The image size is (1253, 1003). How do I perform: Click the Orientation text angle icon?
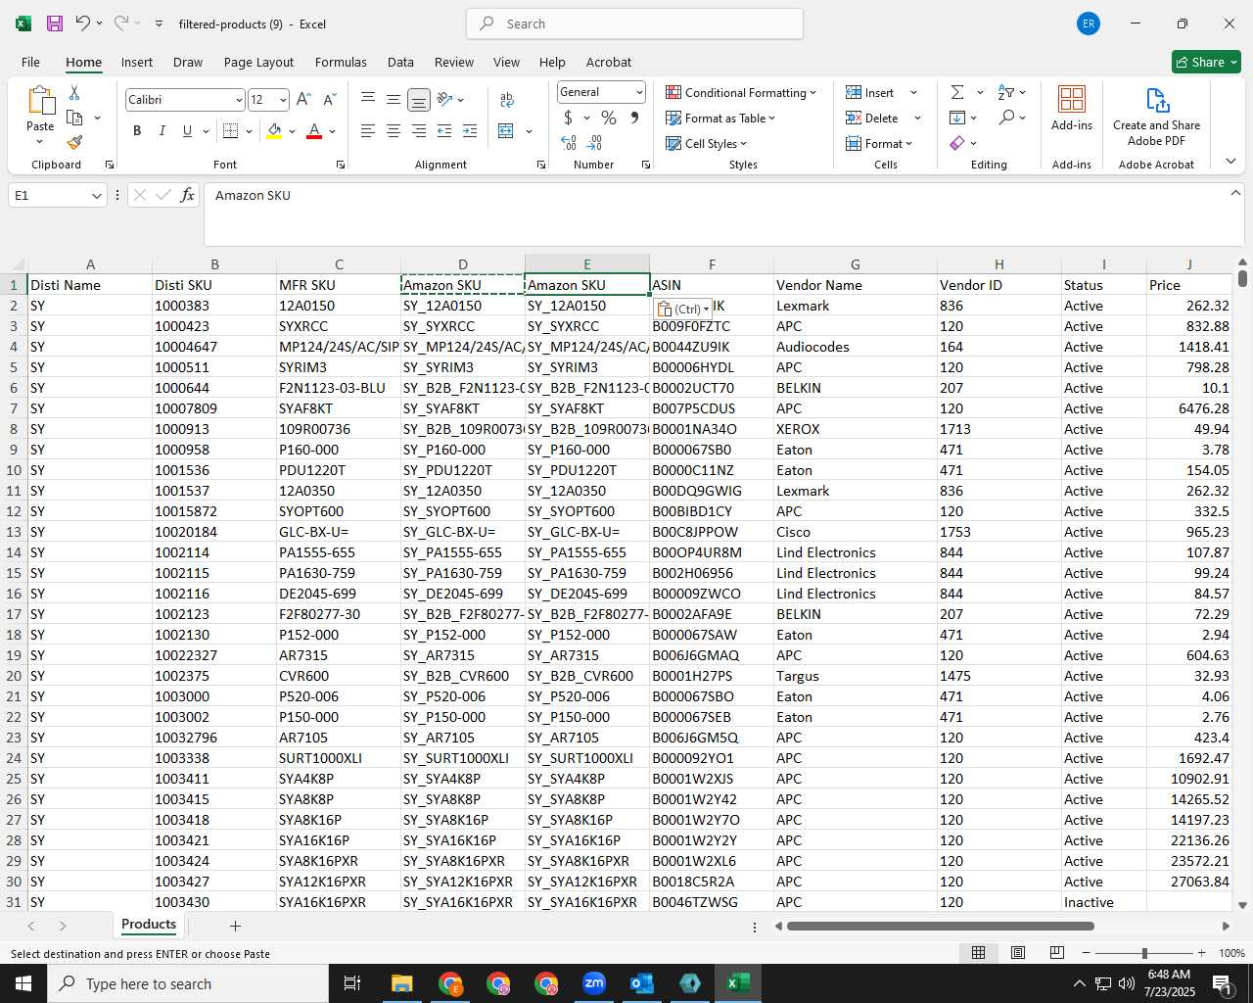tap(444, 99)
